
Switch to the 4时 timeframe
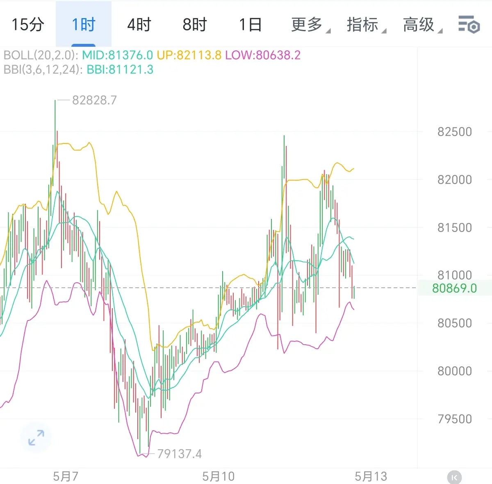click(139, 25)
